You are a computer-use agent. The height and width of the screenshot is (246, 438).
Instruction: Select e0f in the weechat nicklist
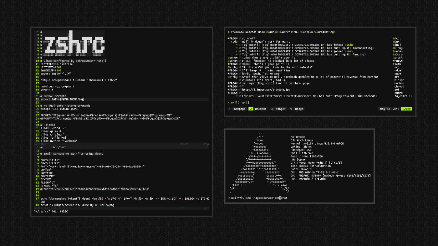tap(397, 90)
